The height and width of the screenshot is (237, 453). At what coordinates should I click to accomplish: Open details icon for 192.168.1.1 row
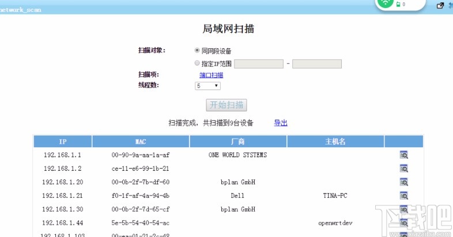pos(403,155)
